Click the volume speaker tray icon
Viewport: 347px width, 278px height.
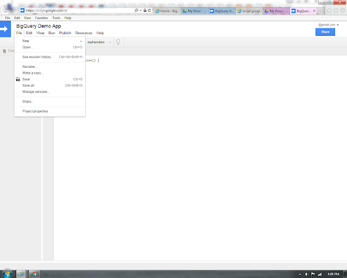pos(306,274)
